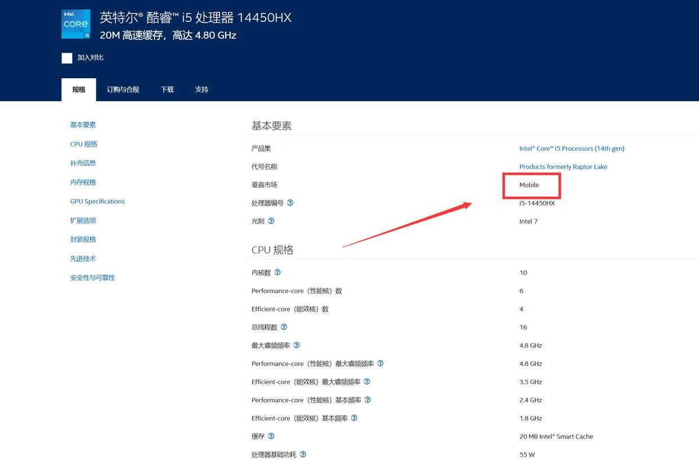
Task: Click help icon beside 缓存
Action: tap(271, 436)
